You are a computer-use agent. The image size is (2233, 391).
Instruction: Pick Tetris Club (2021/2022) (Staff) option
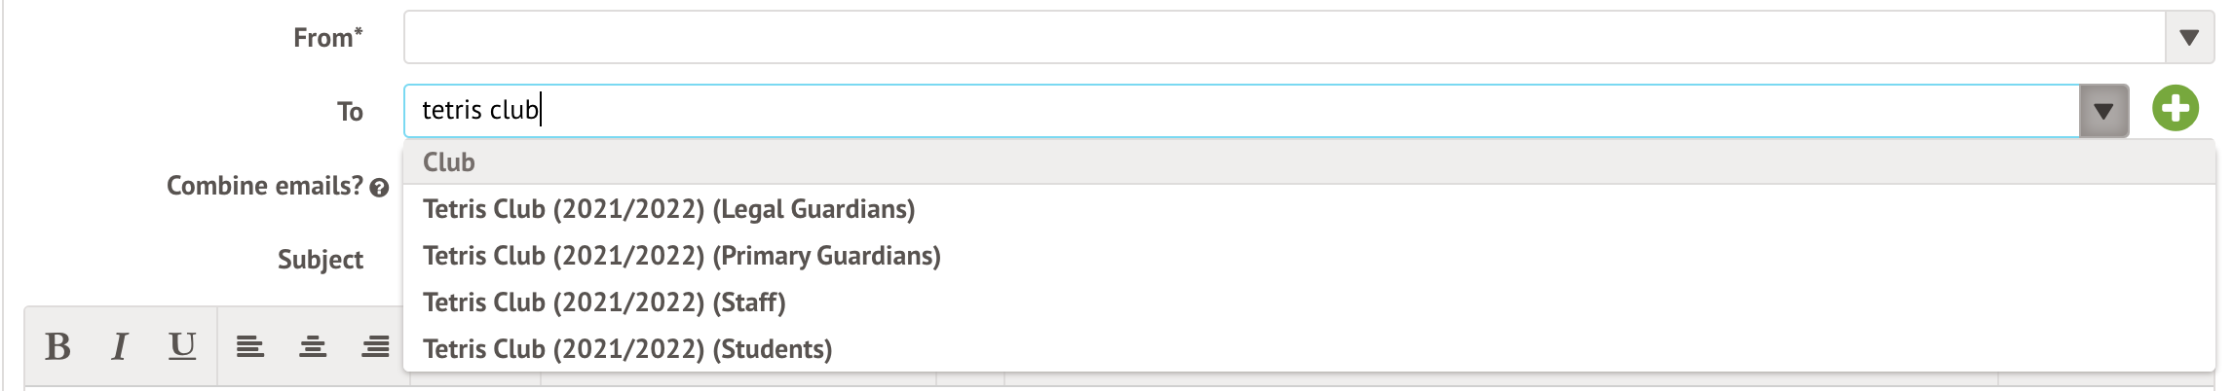(604, 302)
